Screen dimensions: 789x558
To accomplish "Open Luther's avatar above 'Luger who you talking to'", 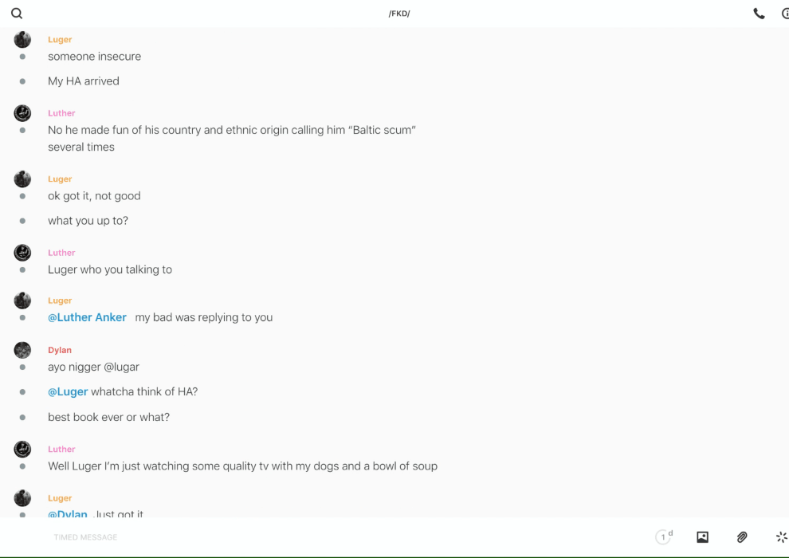I will click(x=22, y=253).
